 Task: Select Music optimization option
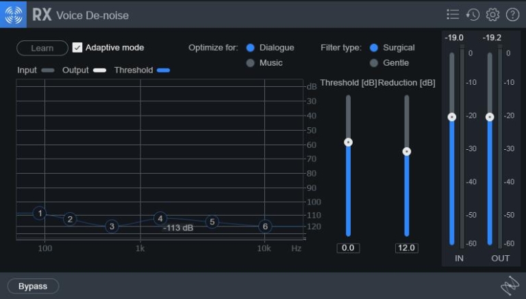tap(251, 63)
